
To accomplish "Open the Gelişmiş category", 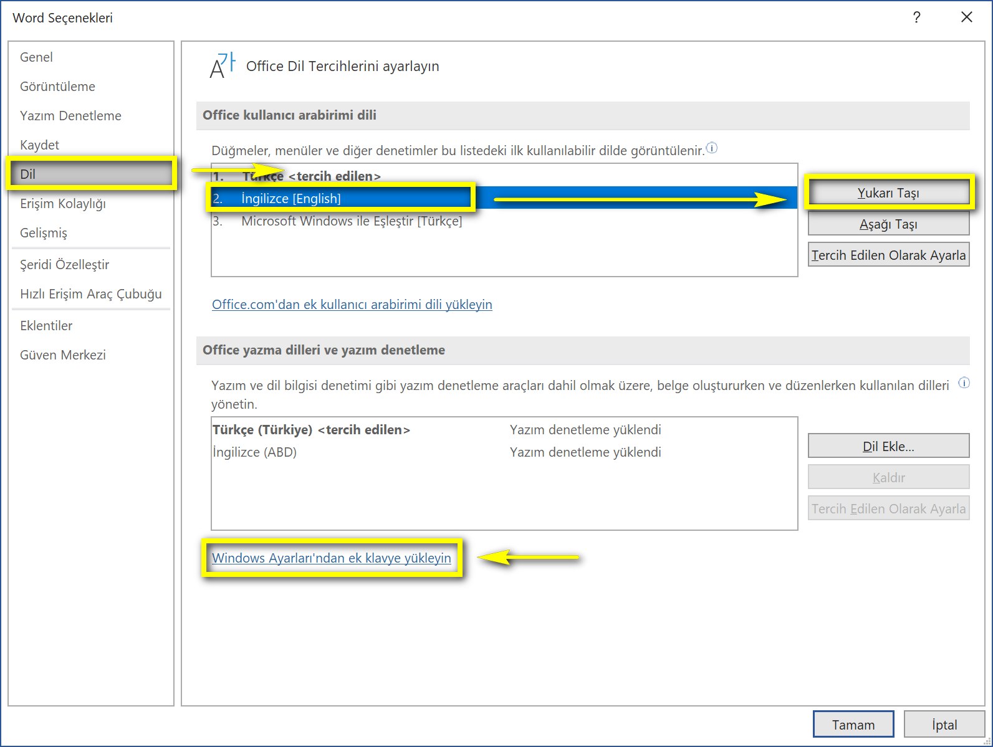I will pos(91,233).
